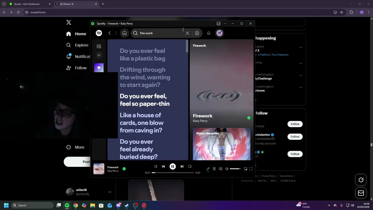
Task: Toggle repeat in Spotify player
Action: [190, 167]
